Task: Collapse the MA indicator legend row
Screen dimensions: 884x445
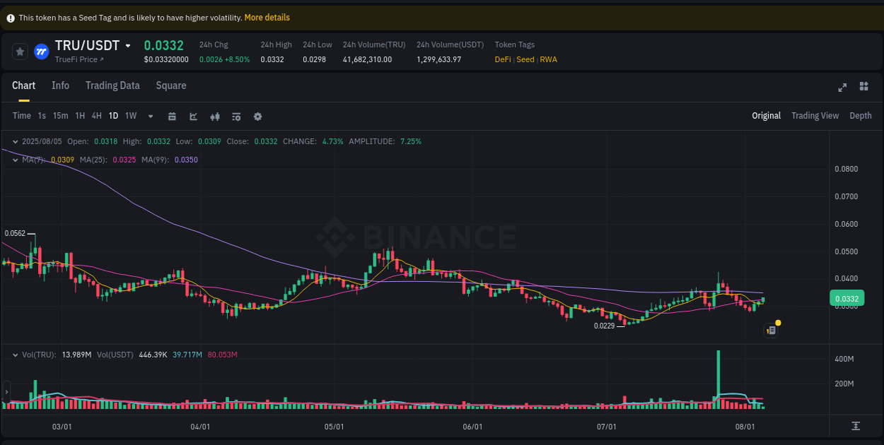Action: (x=14, y=160)
